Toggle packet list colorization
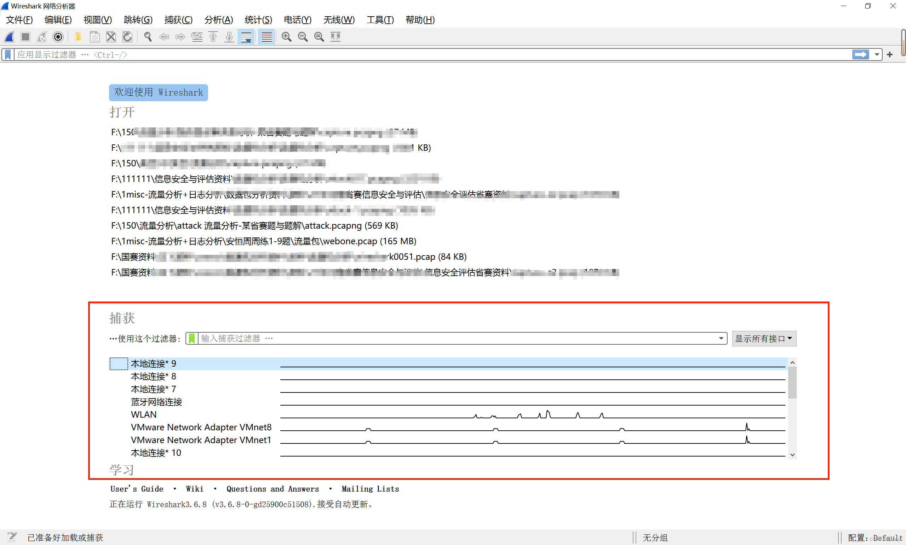Image resolution: width=906 pixels, height=545 pixels. coord(266,37)
